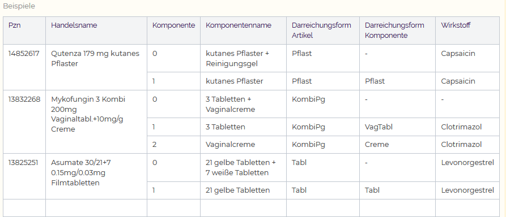
Task: Click the VagTabl dosage form cell
Action: (398, 127)
